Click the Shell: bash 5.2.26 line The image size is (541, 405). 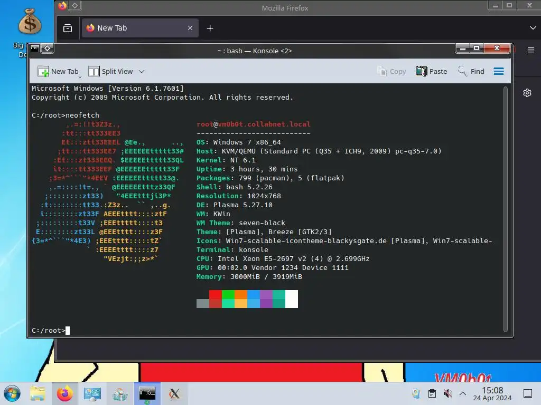click(234, 187)
